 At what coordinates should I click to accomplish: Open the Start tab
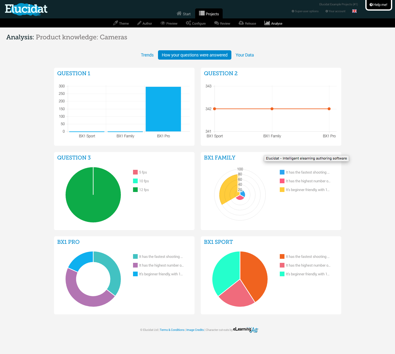point(184,14)
